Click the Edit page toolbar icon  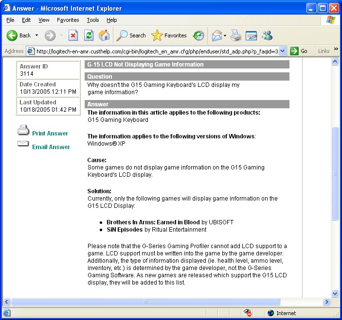(251, 35)
